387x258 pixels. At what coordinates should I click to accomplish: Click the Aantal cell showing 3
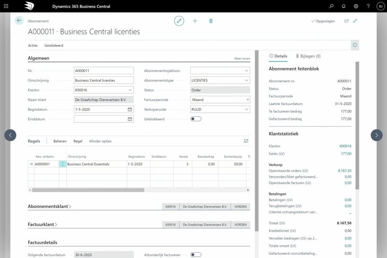click(183, 164)
